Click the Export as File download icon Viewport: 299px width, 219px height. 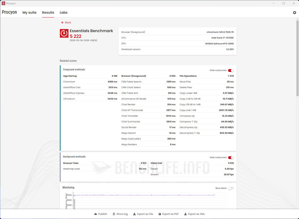135,214
